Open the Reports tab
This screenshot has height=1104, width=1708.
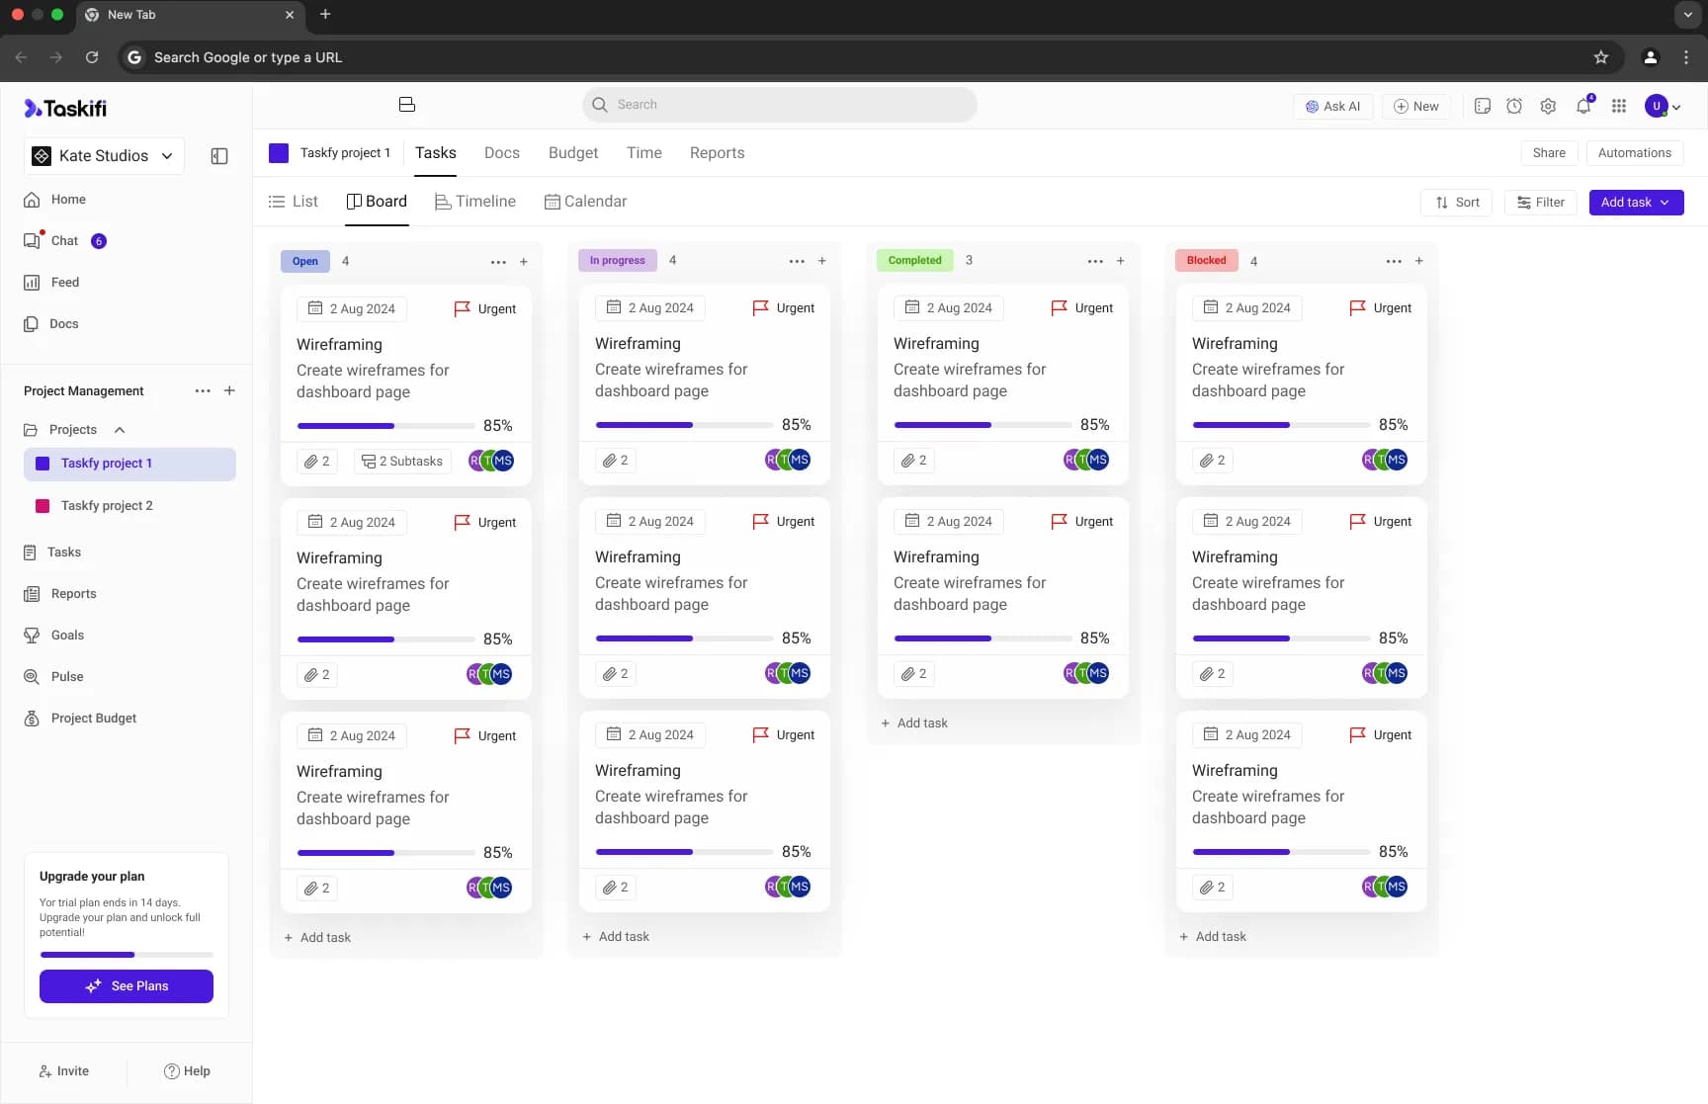coord(717,153)
